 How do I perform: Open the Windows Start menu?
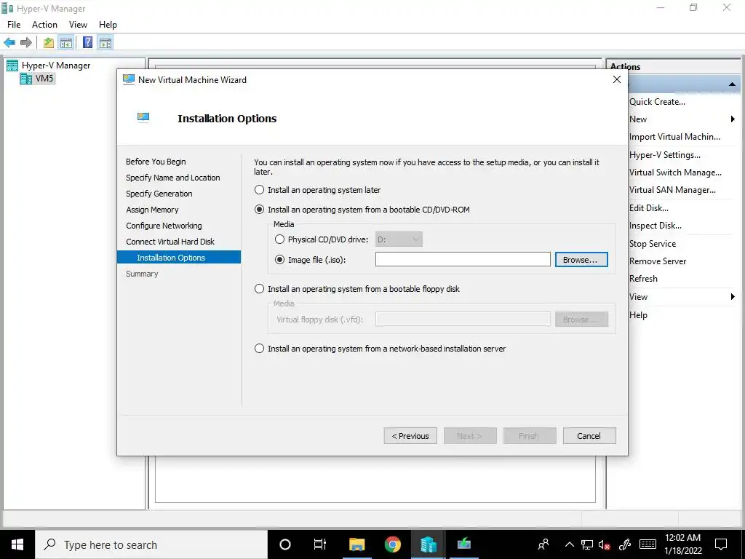point(17,544)
